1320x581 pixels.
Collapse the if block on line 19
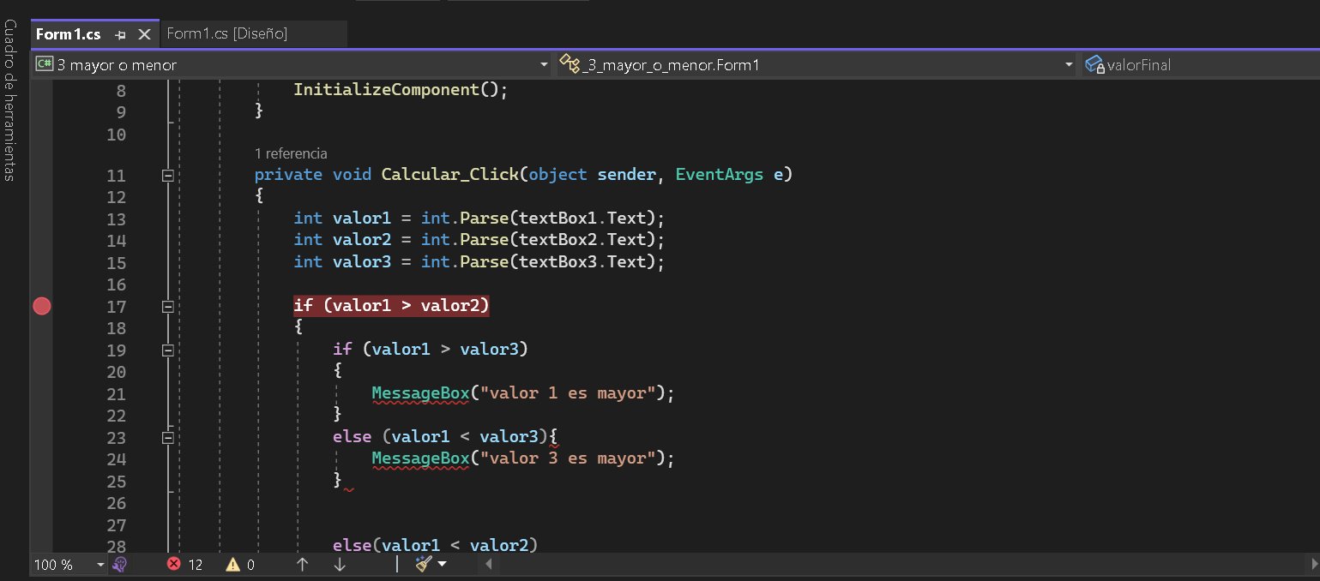pyautogui.click(x=168, y=350)
